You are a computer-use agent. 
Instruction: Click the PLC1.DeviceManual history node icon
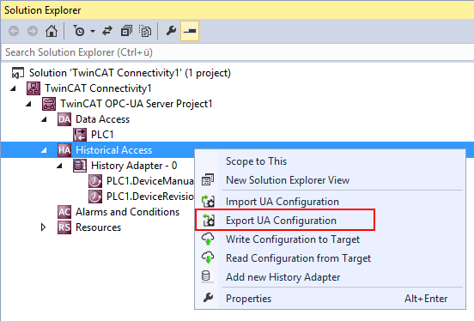click(95, 181)
